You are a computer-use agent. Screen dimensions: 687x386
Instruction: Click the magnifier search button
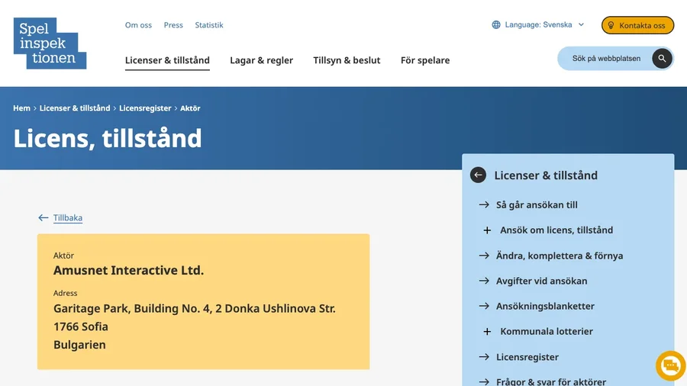[662, 58]
